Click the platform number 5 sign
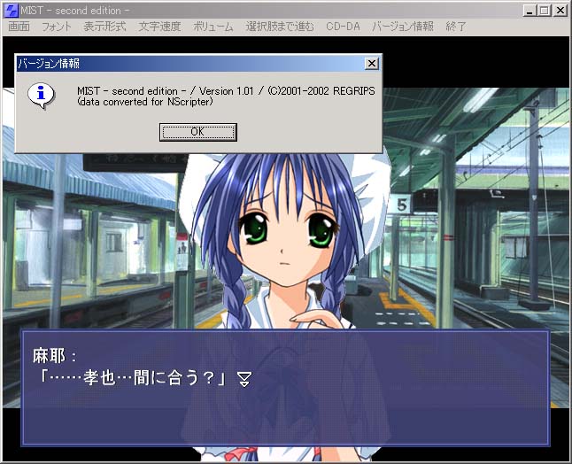Viewport: 572px width, 464px height. 401,205
